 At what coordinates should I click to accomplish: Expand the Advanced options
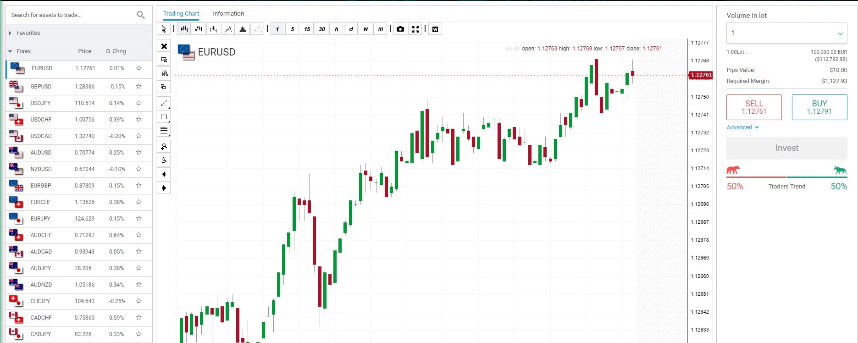[x=742, y=127]
